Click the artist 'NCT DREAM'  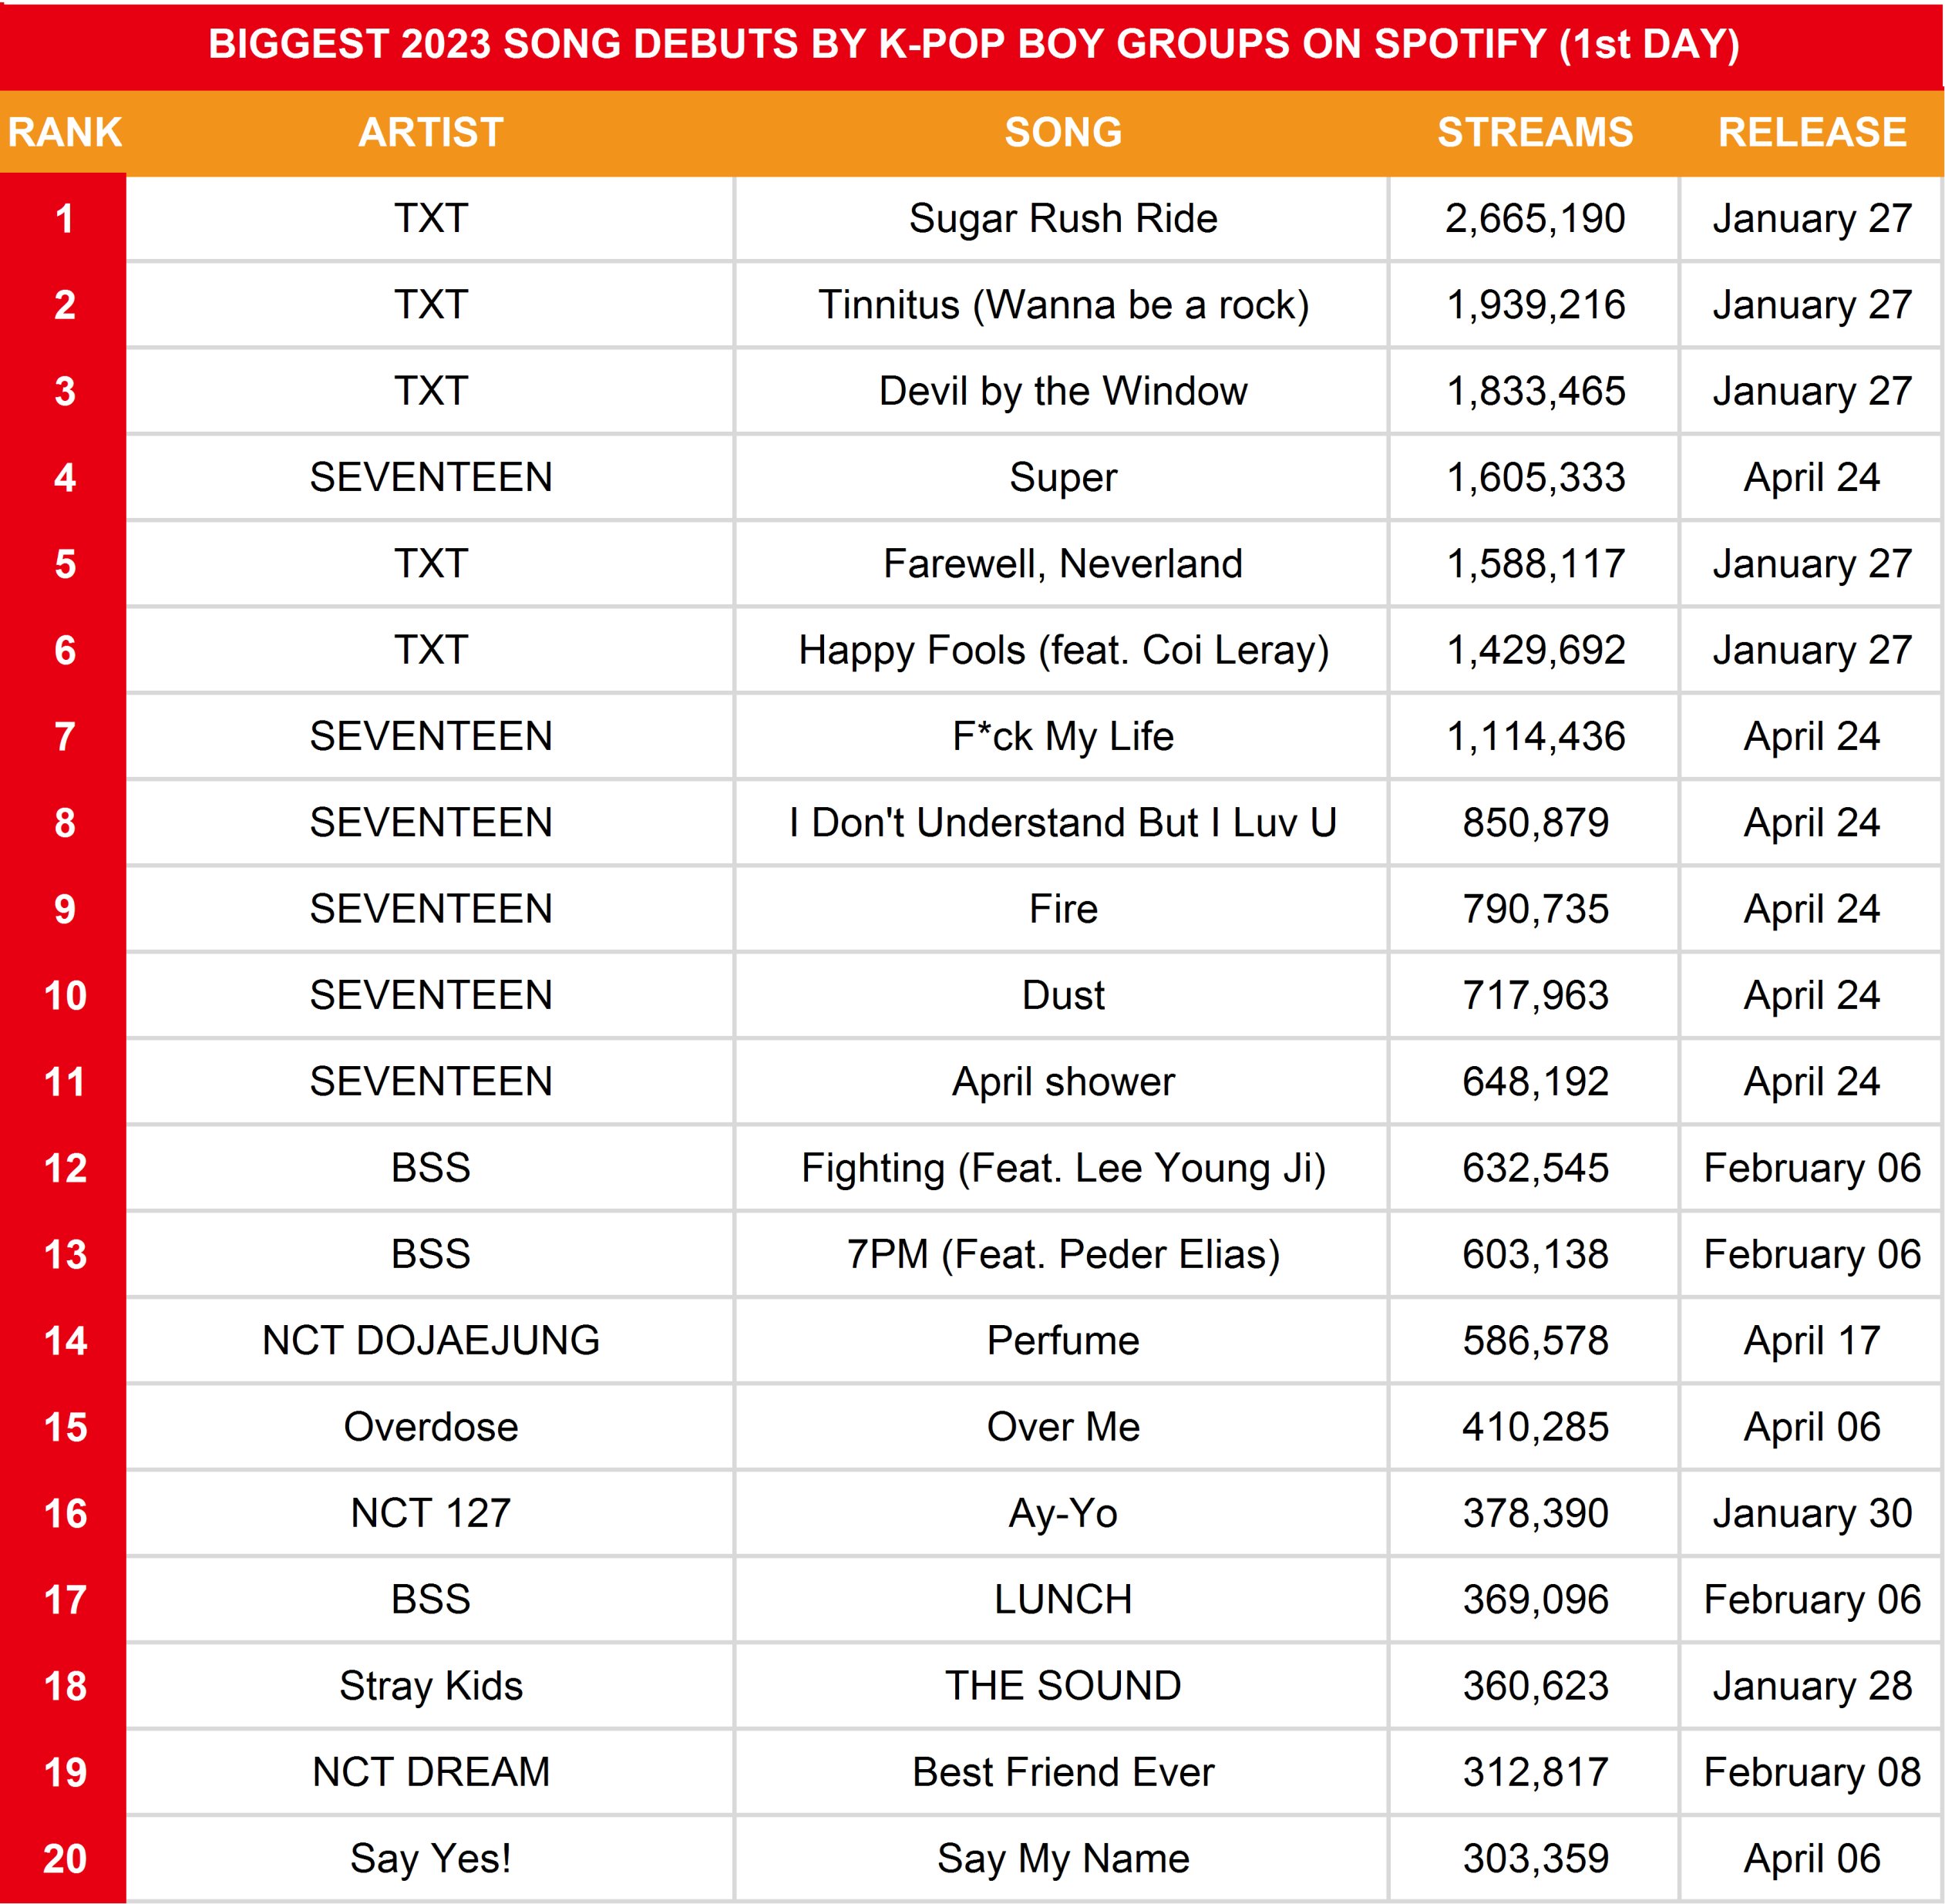[x=430, y=1773]
